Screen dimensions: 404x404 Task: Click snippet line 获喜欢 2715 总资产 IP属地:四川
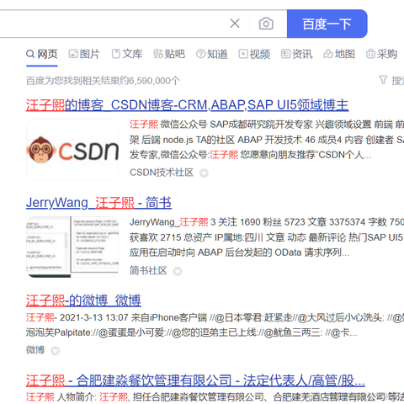(x=267, y=237)
